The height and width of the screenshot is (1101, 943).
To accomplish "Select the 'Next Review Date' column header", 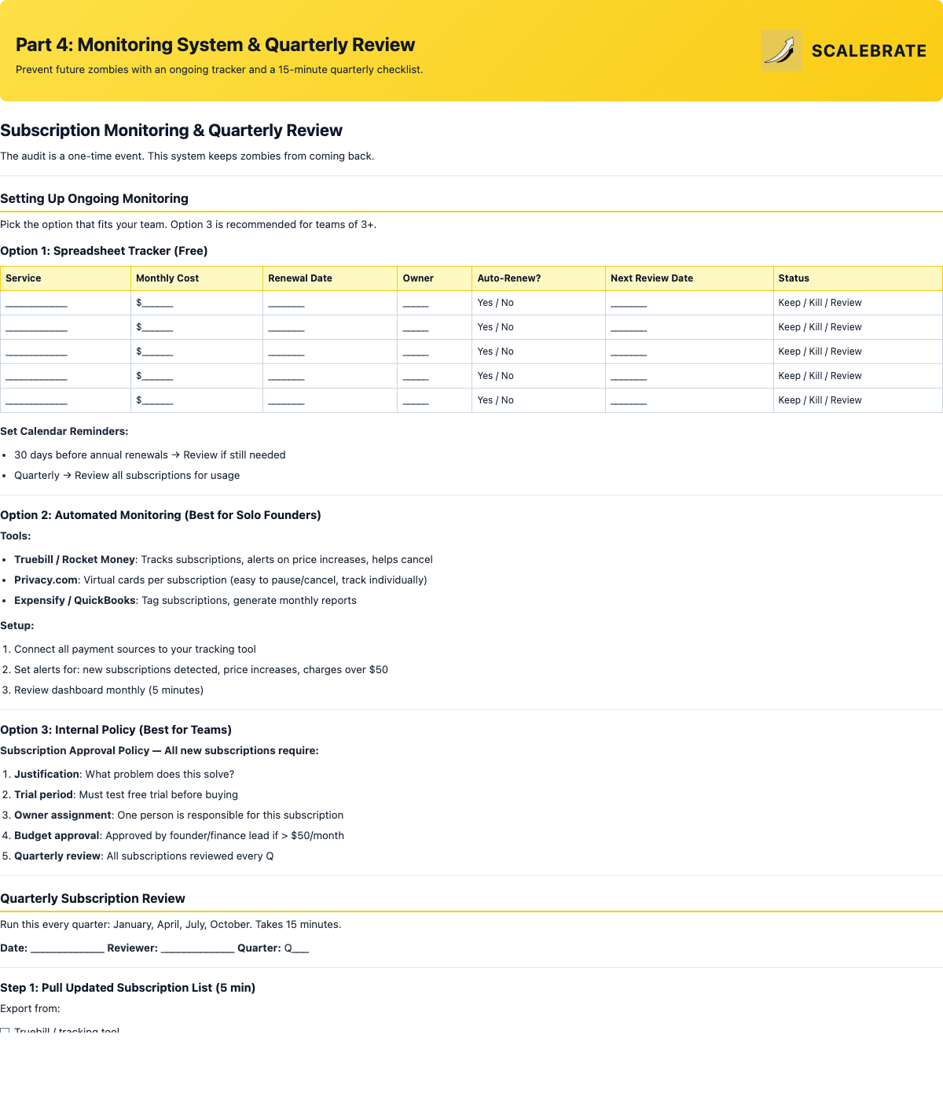I will pyautogui.click(x=689, y=278).
